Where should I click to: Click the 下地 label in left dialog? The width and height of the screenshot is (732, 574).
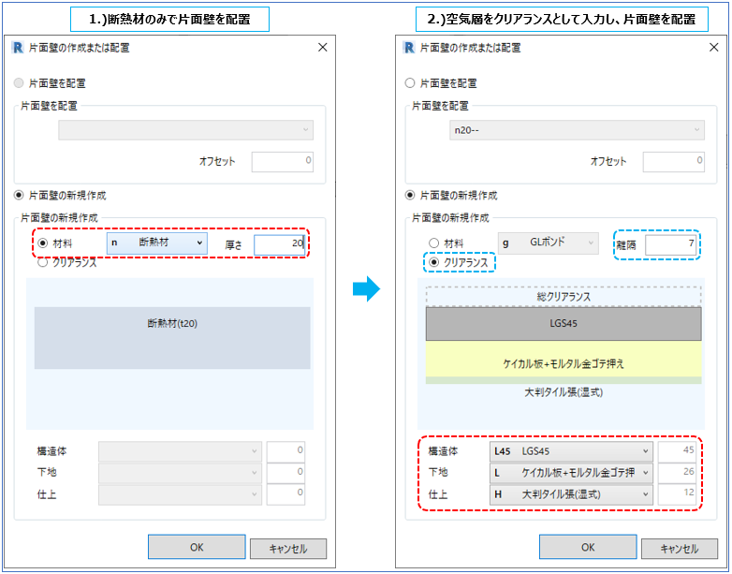[x=47, y=472]
